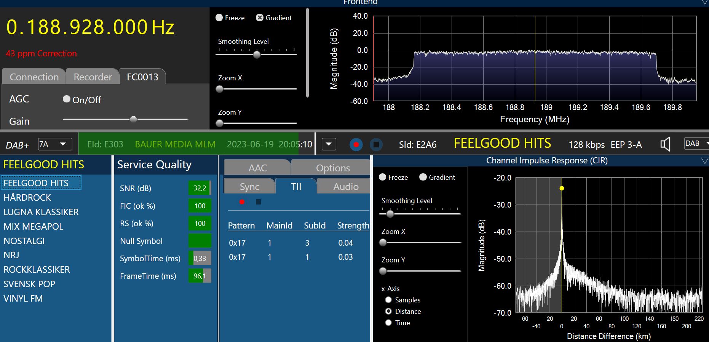Select the NRJ station from list
This screenshot has width=709, height=342.
[x=11, y=255]
